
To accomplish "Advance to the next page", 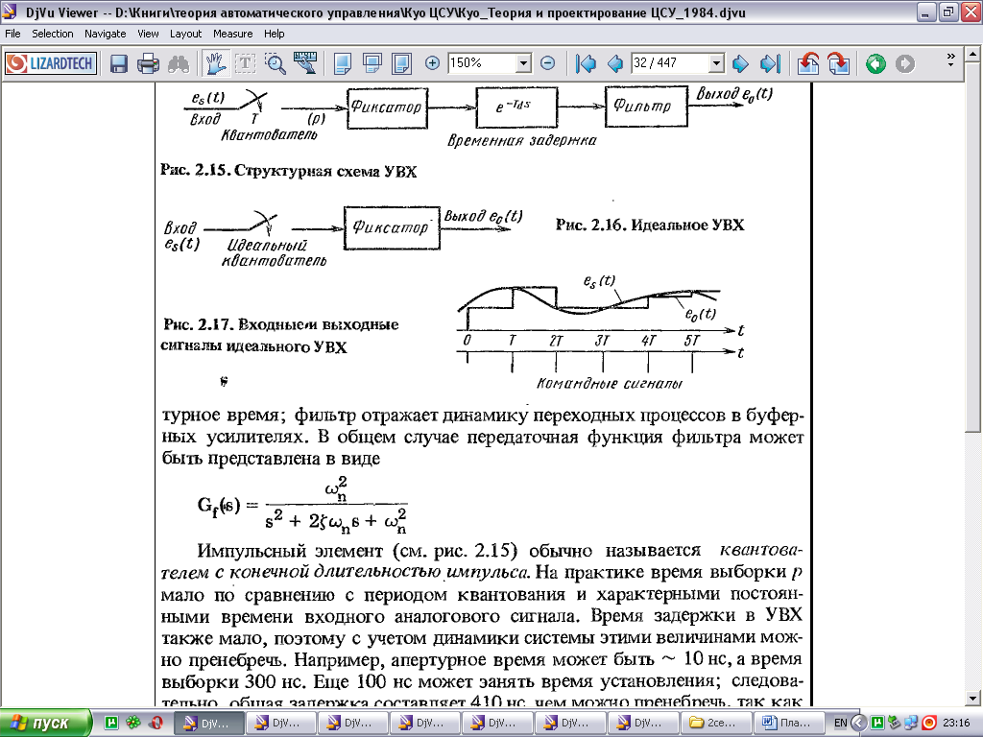I will pos(740,63).
